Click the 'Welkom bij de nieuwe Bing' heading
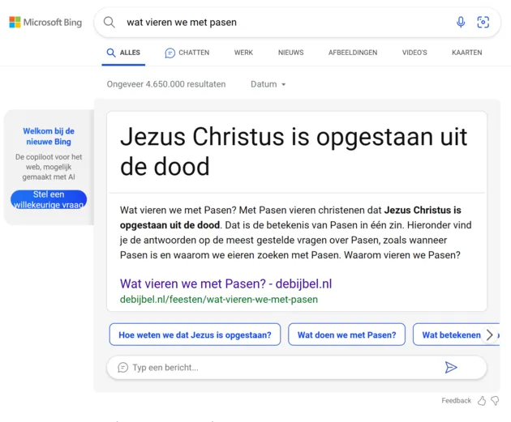The height and width of the screenshot is (422, 511). [x=49, y=136]
